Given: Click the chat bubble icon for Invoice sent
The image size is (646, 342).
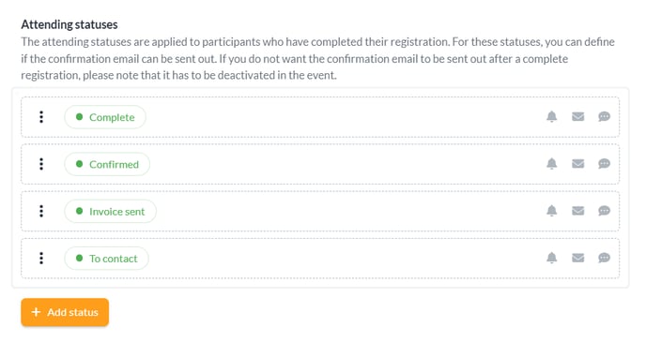Looking at the screenshot, I should (604, 211).
